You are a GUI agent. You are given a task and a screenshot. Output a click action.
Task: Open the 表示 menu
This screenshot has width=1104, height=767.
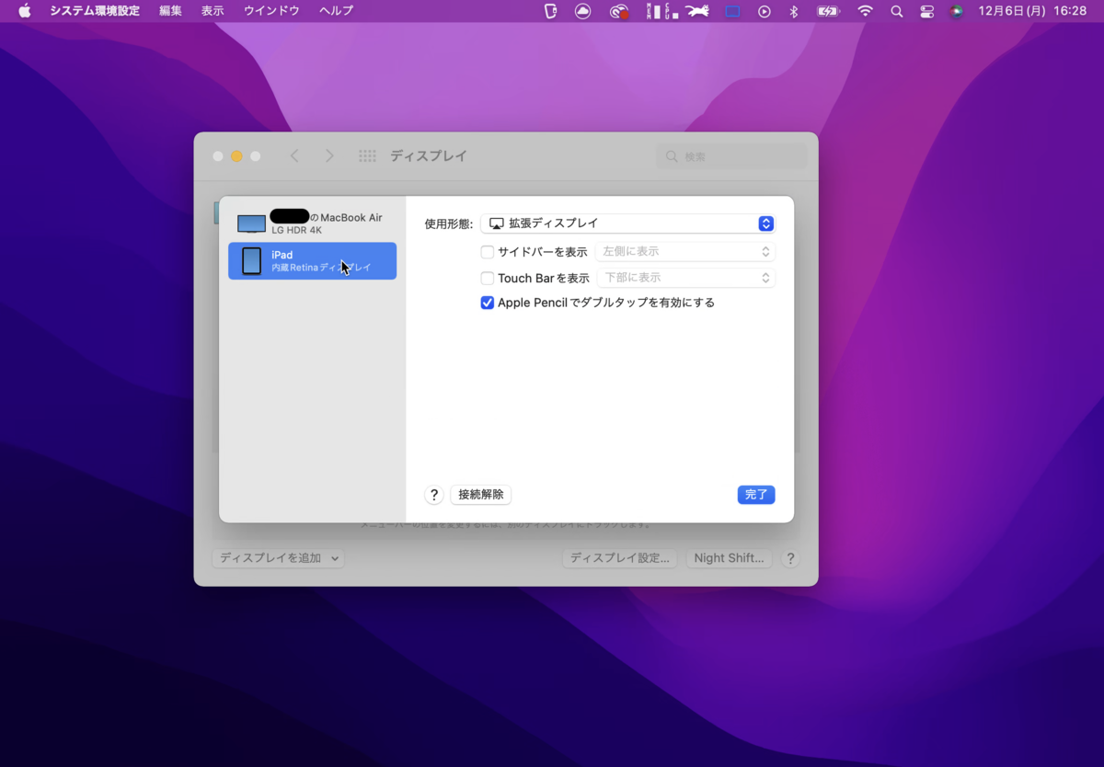213,11
